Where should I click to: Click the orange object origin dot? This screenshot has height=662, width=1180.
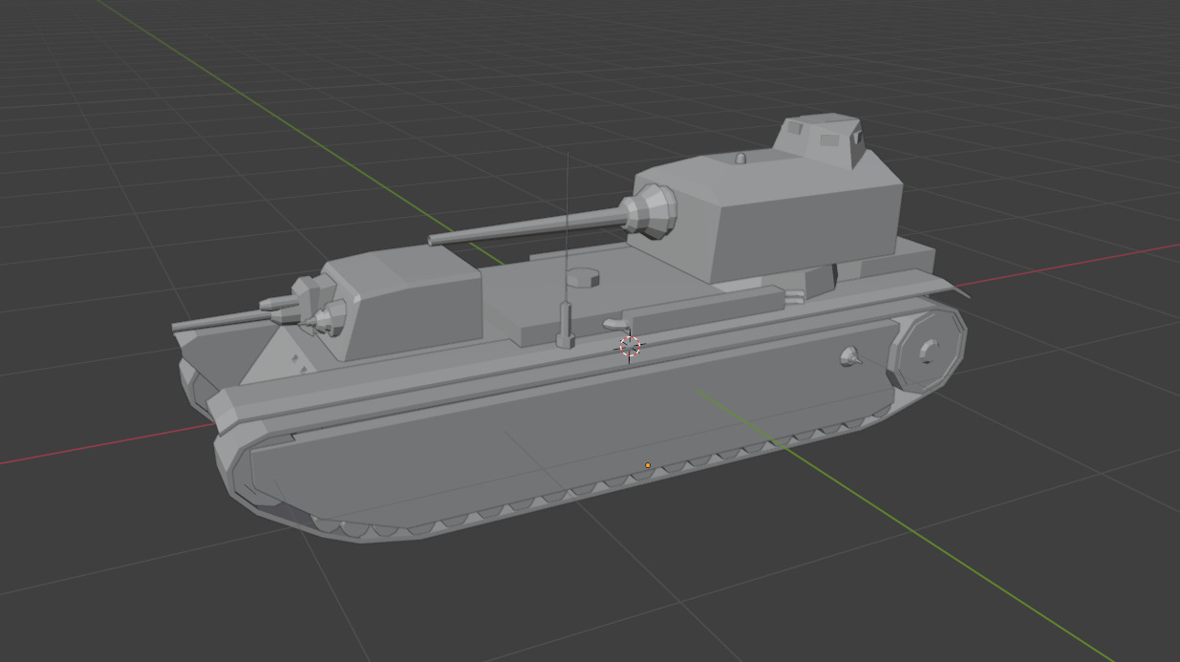click(x=648, y=466)
